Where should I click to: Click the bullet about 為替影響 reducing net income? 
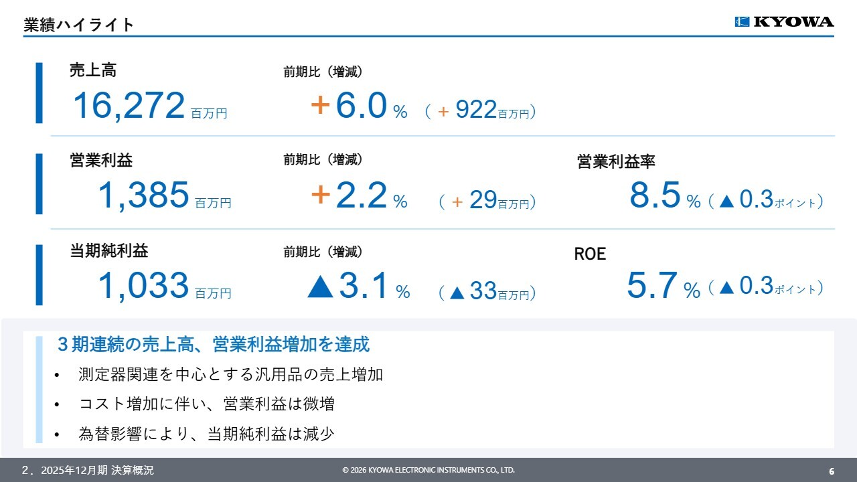tap(206, 434)
